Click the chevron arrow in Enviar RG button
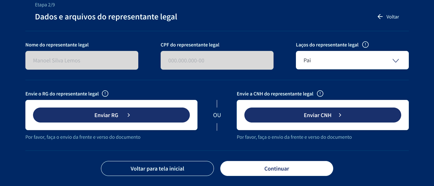Viewport: 434px width, 186px height. click(129, 115)
